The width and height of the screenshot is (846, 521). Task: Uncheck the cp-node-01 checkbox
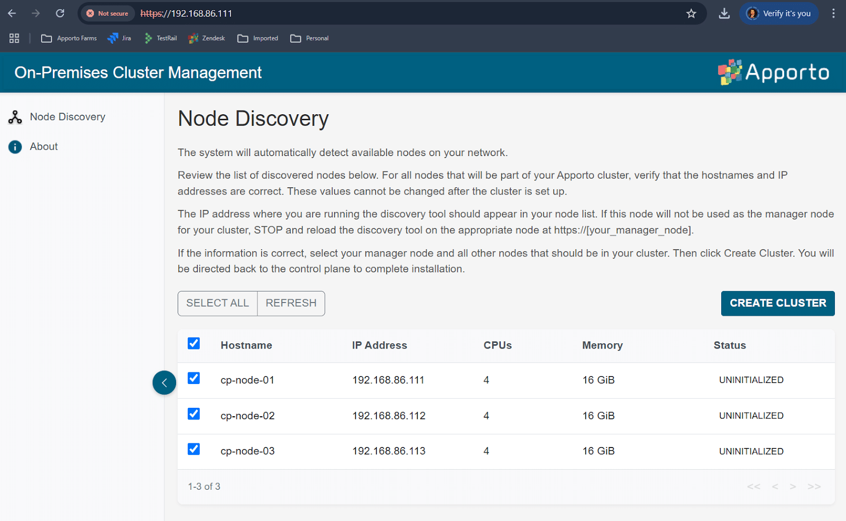pyautogui.click(x=194, y=378)
